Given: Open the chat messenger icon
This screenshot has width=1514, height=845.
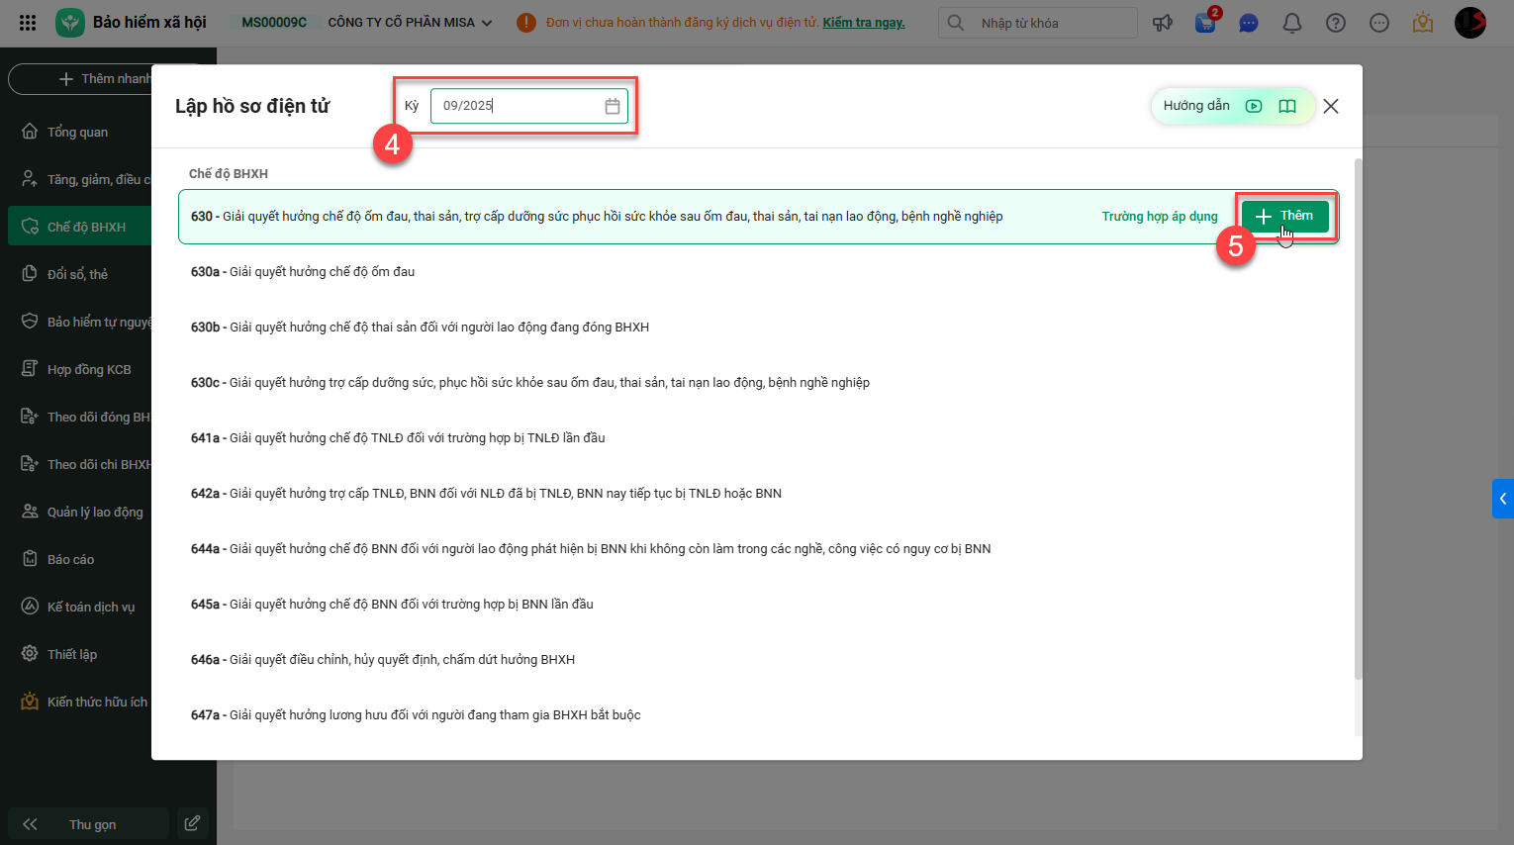Looking at the screenshot, I should (x=1249, y=23).
